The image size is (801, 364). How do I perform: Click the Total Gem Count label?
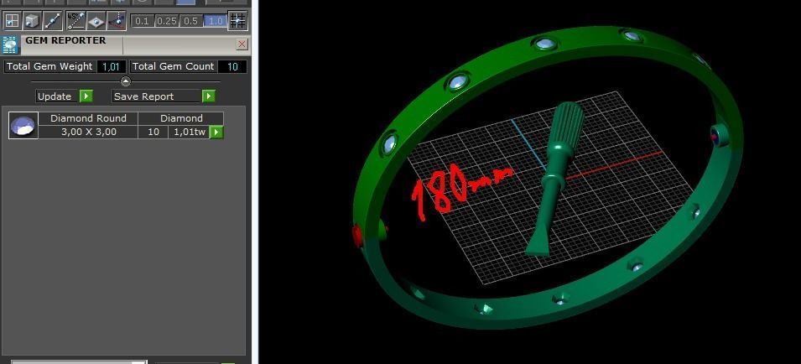(x=173, y=66)
